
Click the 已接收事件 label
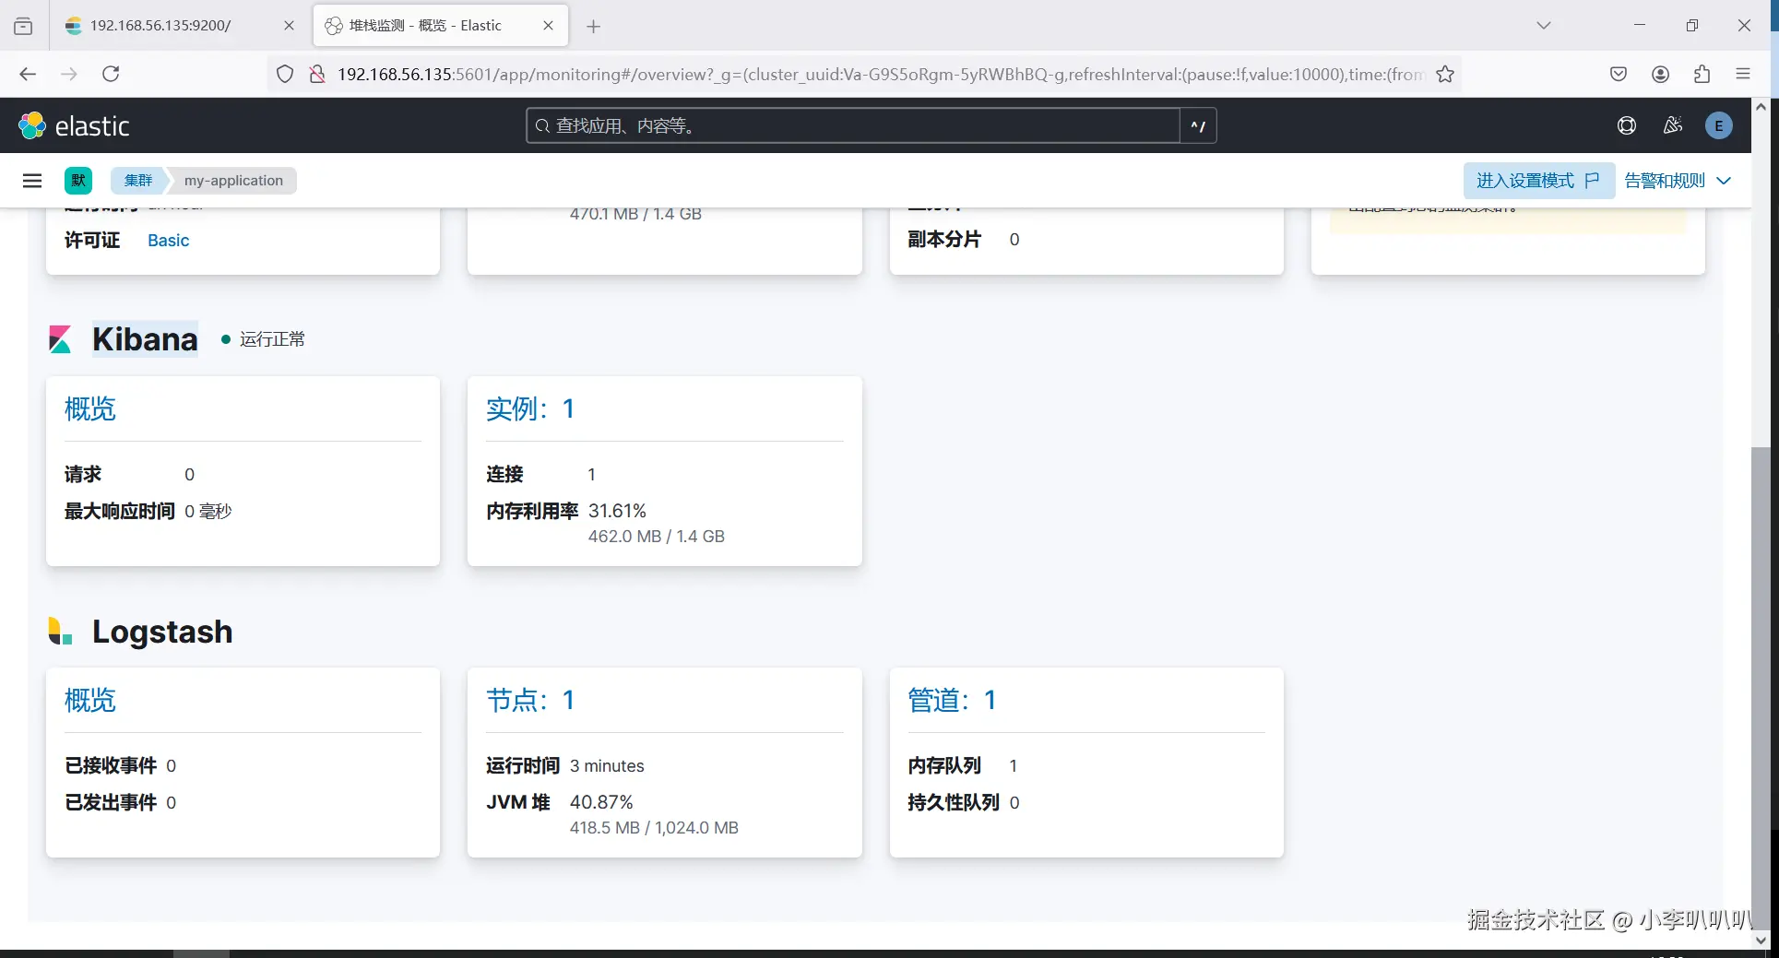pos(111,765)
